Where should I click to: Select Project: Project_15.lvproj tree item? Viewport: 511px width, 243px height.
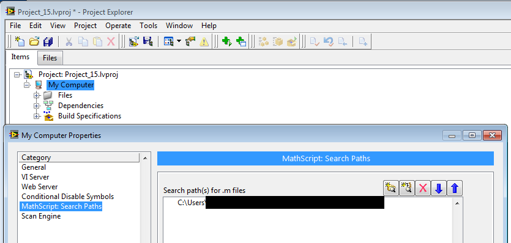(78, 74)
